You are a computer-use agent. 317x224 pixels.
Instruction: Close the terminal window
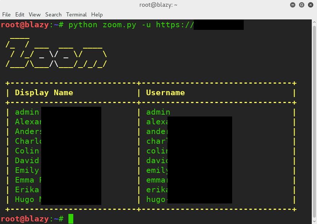311,5
